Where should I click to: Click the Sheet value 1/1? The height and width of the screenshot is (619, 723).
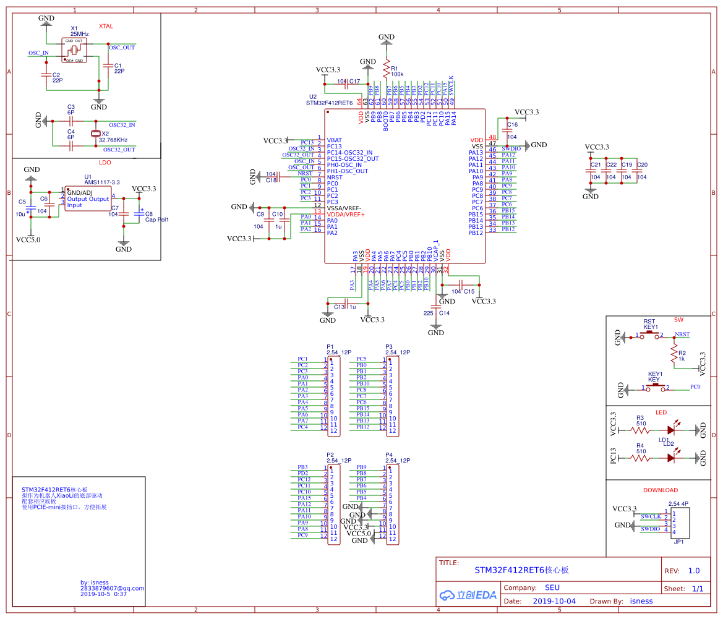698,589
